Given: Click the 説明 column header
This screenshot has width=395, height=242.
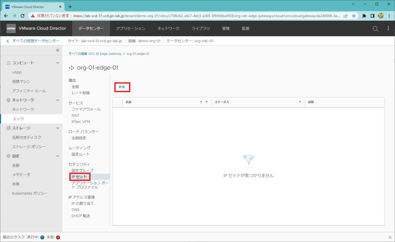Looking at the screenshot, I should (x=311, y=102).
